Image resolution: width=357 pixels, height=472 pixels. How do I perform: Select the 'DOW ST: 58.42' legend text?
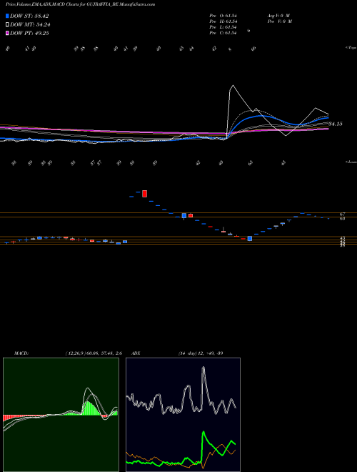point(29,16)
